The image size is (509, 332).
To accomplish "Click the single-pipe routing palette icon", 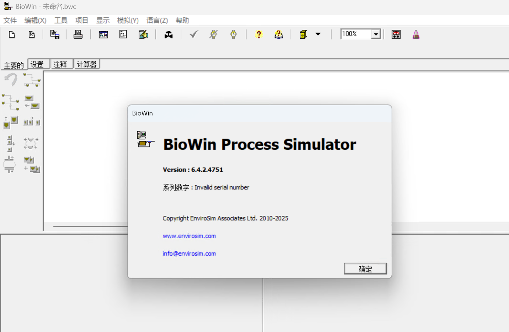I will (x=32, y=80).
